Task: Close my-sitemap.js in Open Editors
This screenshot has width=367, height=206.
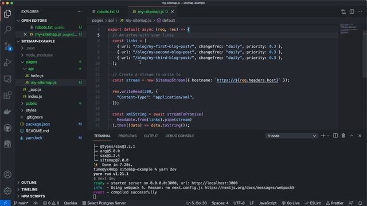Action: click(x=25, y=34)
